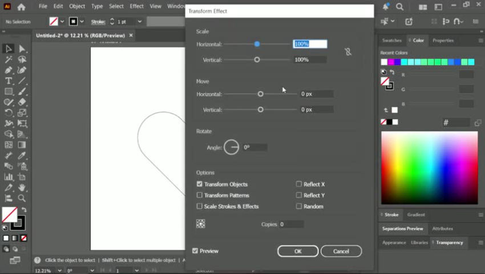The width and height of the screenshot is (485, 274).
Task: Select the Pen tool
Action: pyautogui.click(x=9, y=70)
